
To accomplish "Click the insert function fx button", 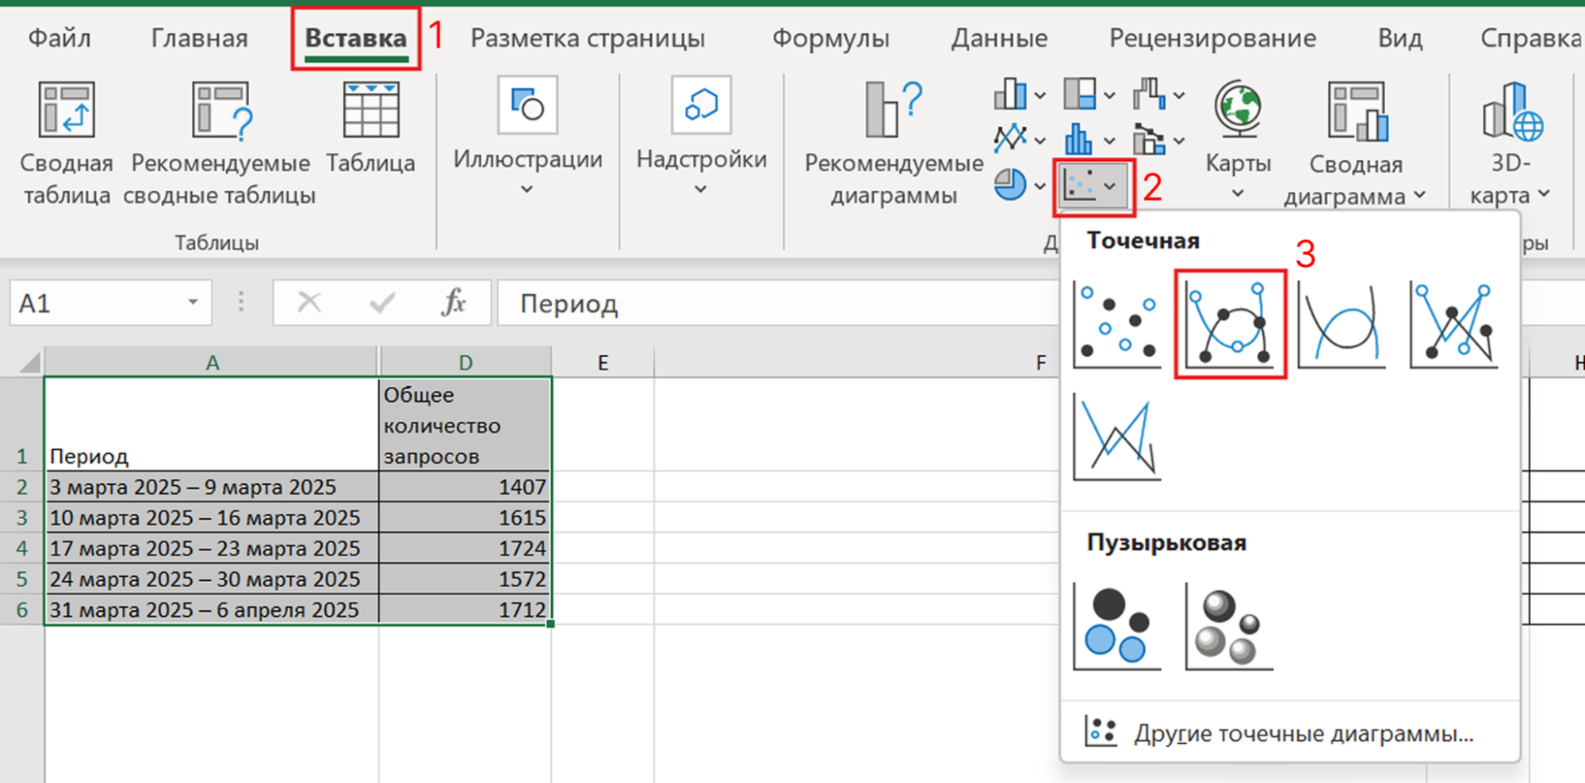I will (x=454, y=303).
